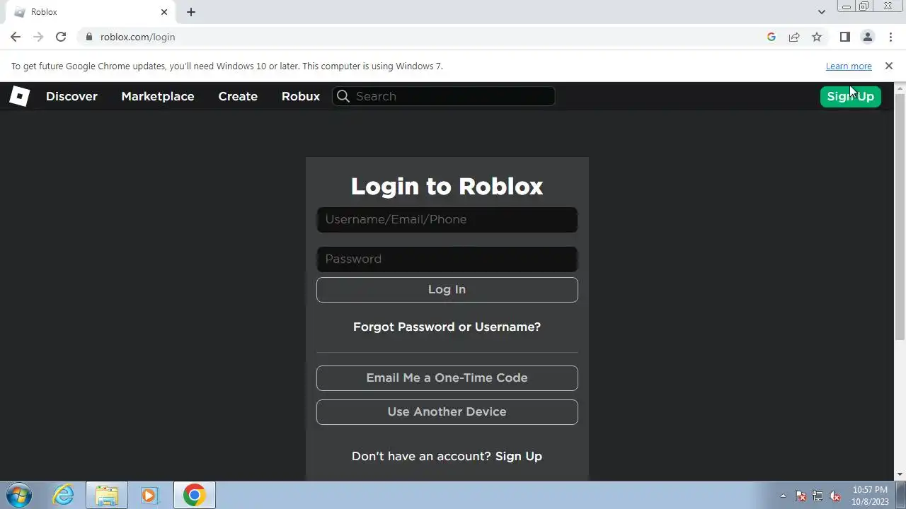Open the Marketplace menu item
The height and width of the screenshot is (509, 906).
[157, 96]
